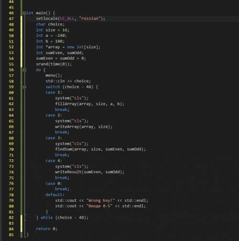
Task: Click the 'case 4:' label
Action: click(54, 161)
